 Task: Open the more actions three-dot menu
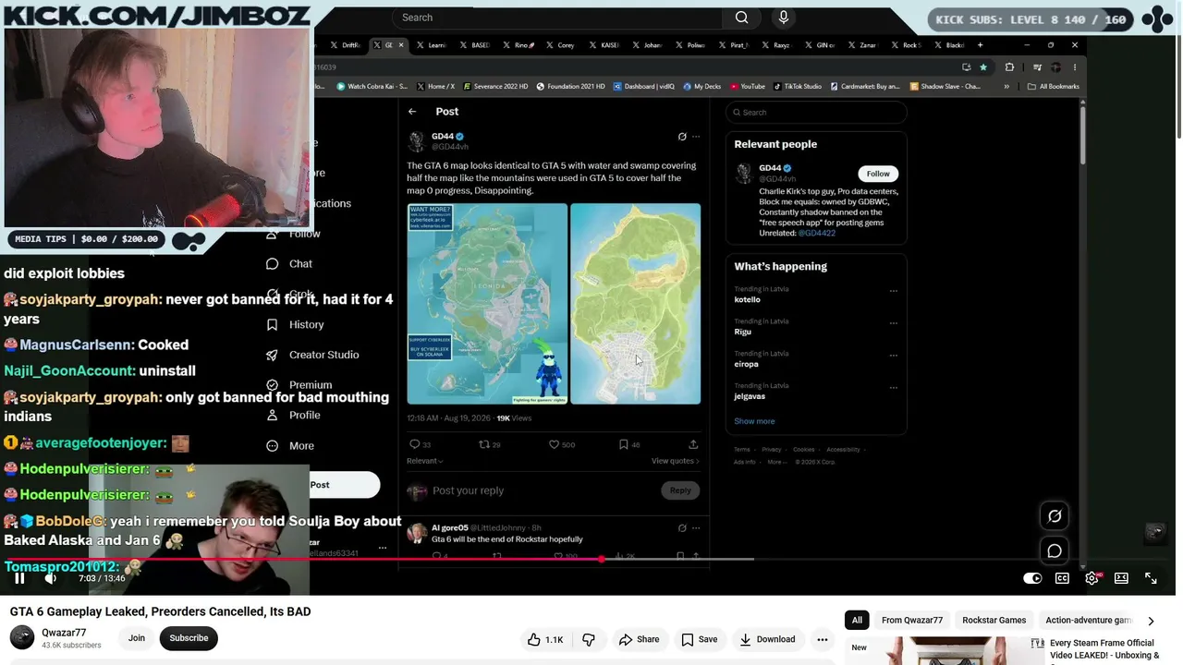point(822,639)
